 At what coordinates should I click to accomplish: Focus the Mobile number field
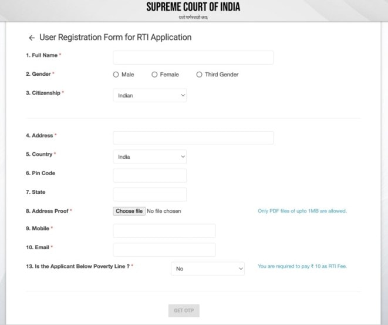164,230
